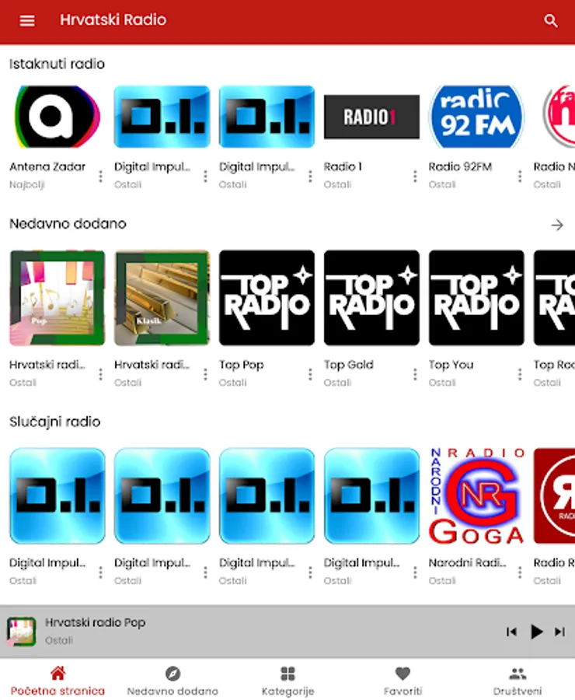Viewport: 575px width, 700px height.
Task: Open more options for Narodni Radio Goga
Action: point(520,572)
